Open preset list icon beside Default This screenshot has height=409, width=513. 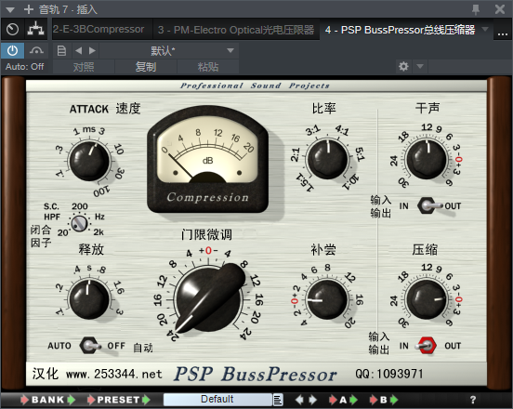(x=278, y=400)
